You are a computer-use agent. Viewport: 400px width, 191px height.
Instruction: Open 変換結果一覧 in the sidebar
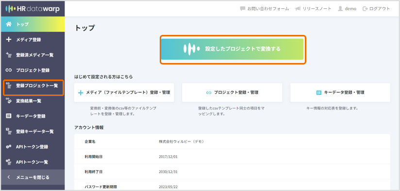[x=33, y=101]
